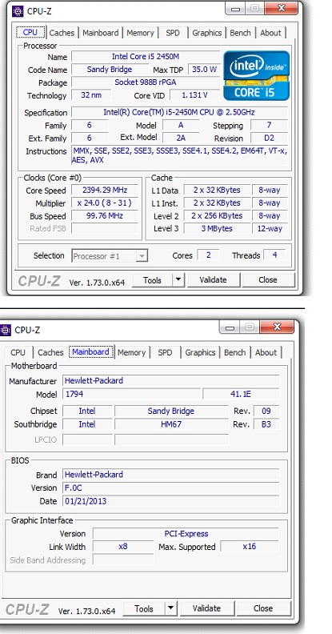Click Multiplier value x 24.0 ( 8 - 31 )
Viewport: 332px width, 634px height.
[105, 203]
